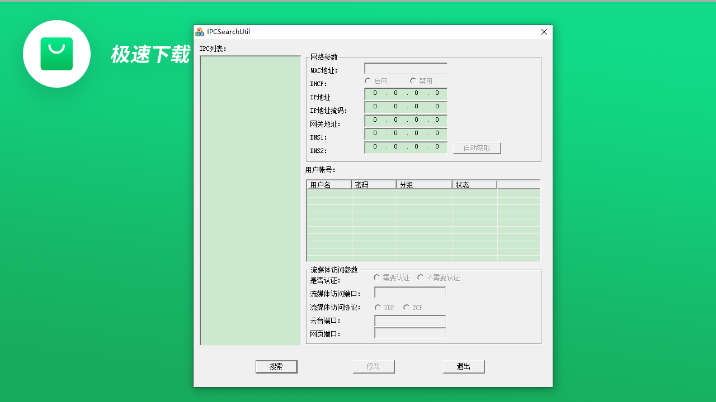Close the IPCSearchUtil window

point(544,32)
